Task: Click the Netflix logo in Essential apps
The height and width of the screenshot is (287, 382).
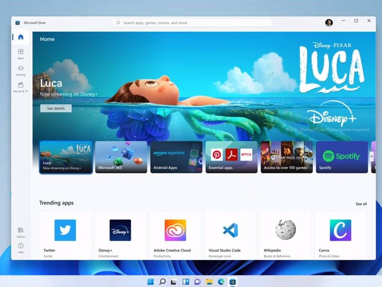Action: click(x=246, y=155)
